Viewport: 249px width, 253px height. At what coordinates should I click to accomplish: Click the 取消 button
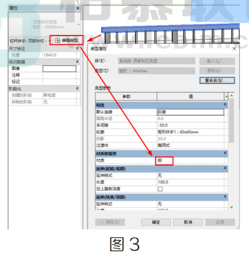click(x=188, y=222)
